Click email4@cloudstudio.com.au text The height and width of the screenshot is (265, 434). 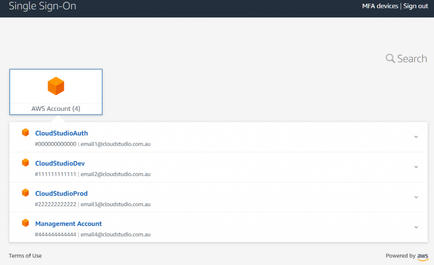coord(115,235)
